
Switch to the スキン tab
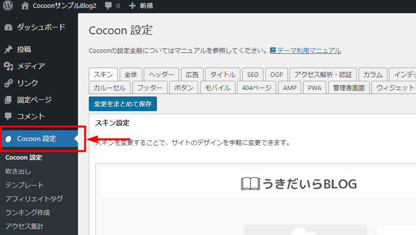tap(103, 74)
